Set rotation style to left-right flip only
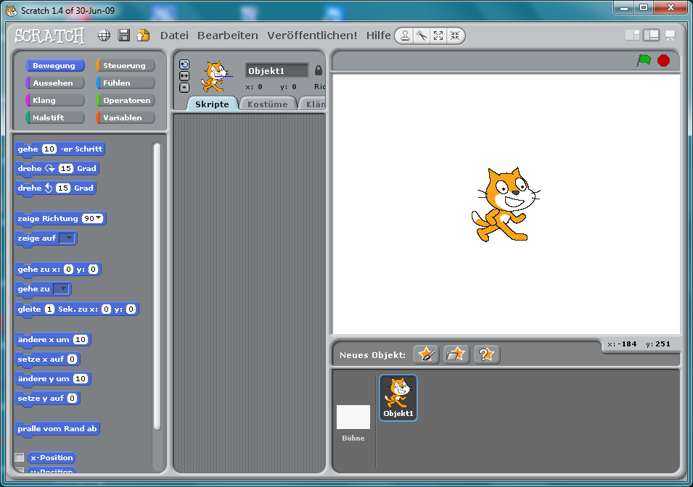Screen dimensions: 693x487 184,76
